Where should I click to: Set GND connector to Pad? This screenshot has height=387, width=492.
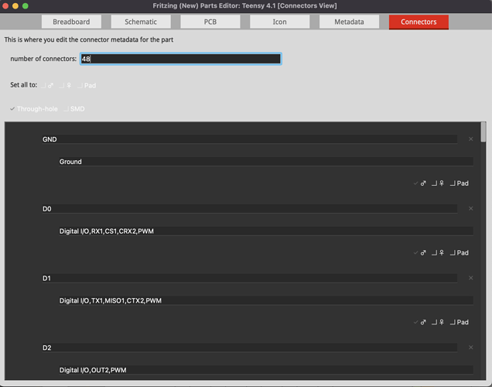pos(460,183)
